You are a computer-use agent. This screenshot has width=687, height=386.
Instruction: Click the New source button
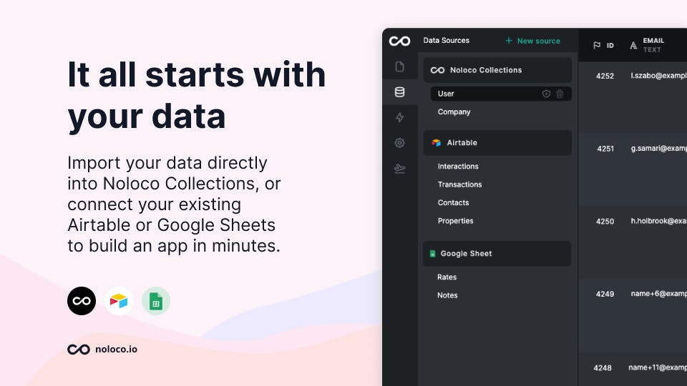click(x=532, y=41)
